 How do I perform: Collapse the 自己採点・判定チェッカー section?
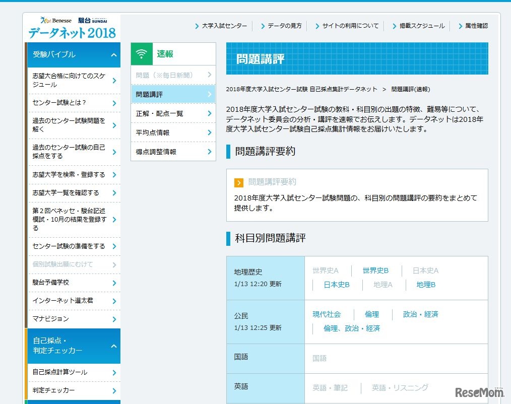[115, 346]
